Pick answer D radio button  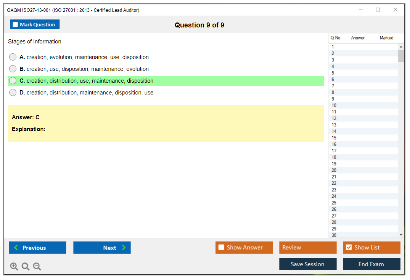[13, 93]
